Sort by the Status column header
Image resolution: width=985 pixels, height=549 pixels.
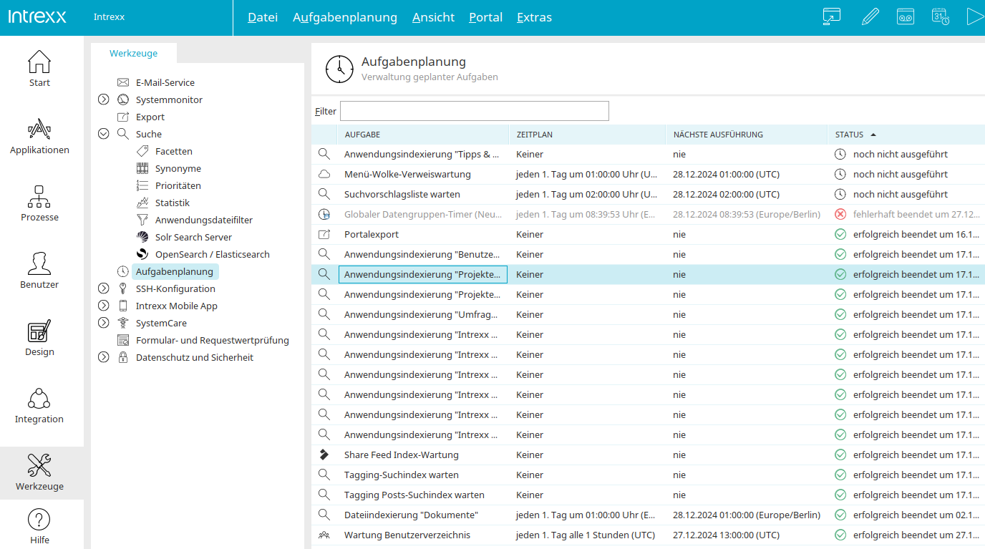click(849, 135)
